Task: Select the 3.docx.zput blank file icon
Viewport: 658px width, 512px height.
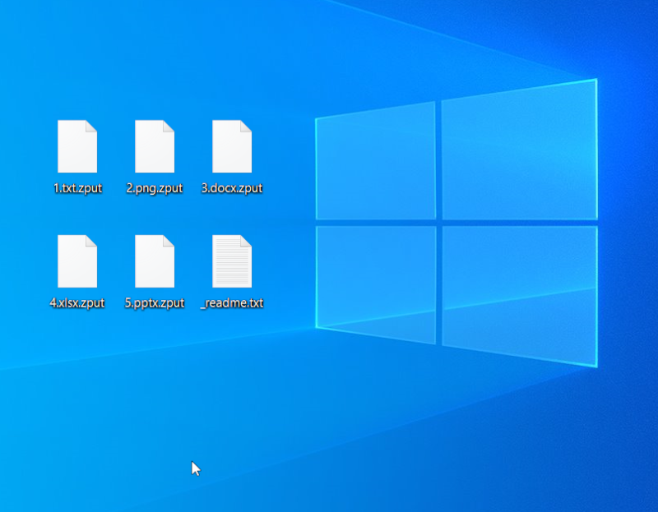Action: pos(232,146)
